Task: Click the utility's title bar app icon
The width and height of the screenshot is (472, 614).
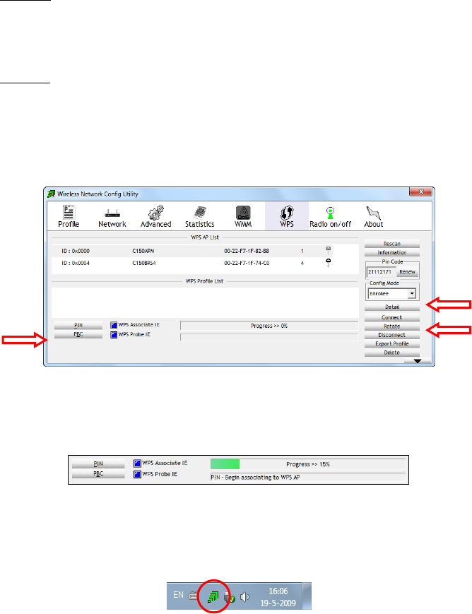Action: click(x=52, y=194)
